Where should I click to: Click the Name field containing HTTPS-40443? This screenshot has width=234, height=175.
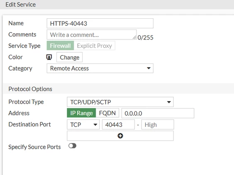tap(100, 23)
